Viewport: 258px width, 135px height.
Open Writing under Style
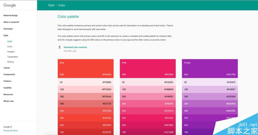pos(11,62)
